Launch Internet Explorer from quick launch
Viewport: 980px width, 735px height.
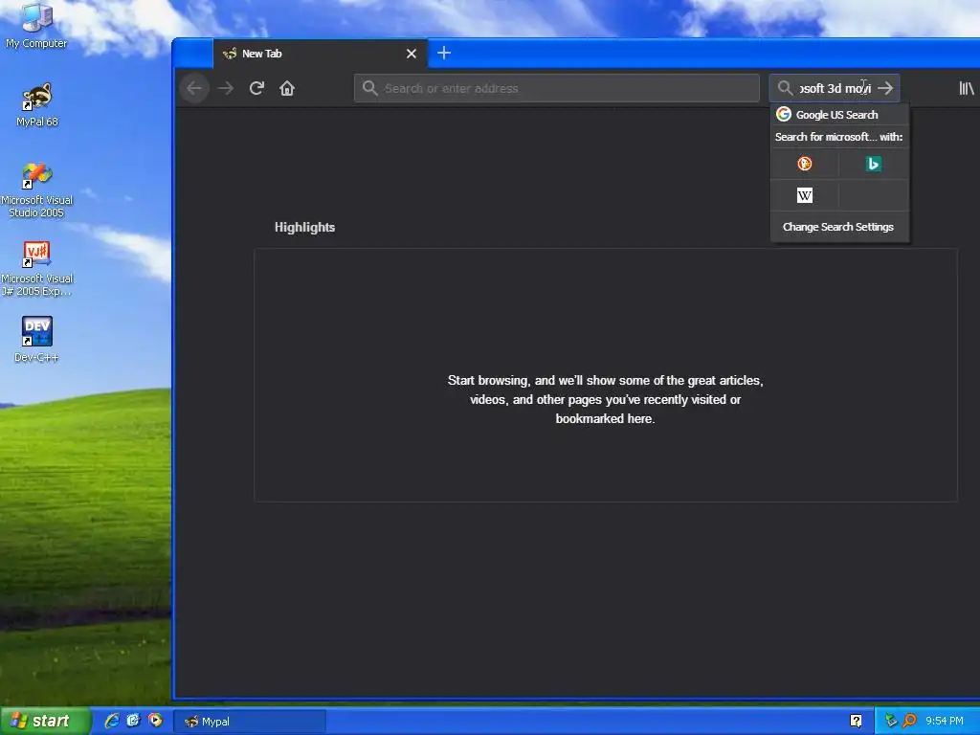112,721
